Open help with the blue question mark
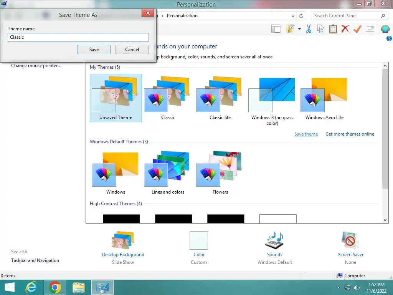Screen dimensions: 393x295 (x=389, y=38)
